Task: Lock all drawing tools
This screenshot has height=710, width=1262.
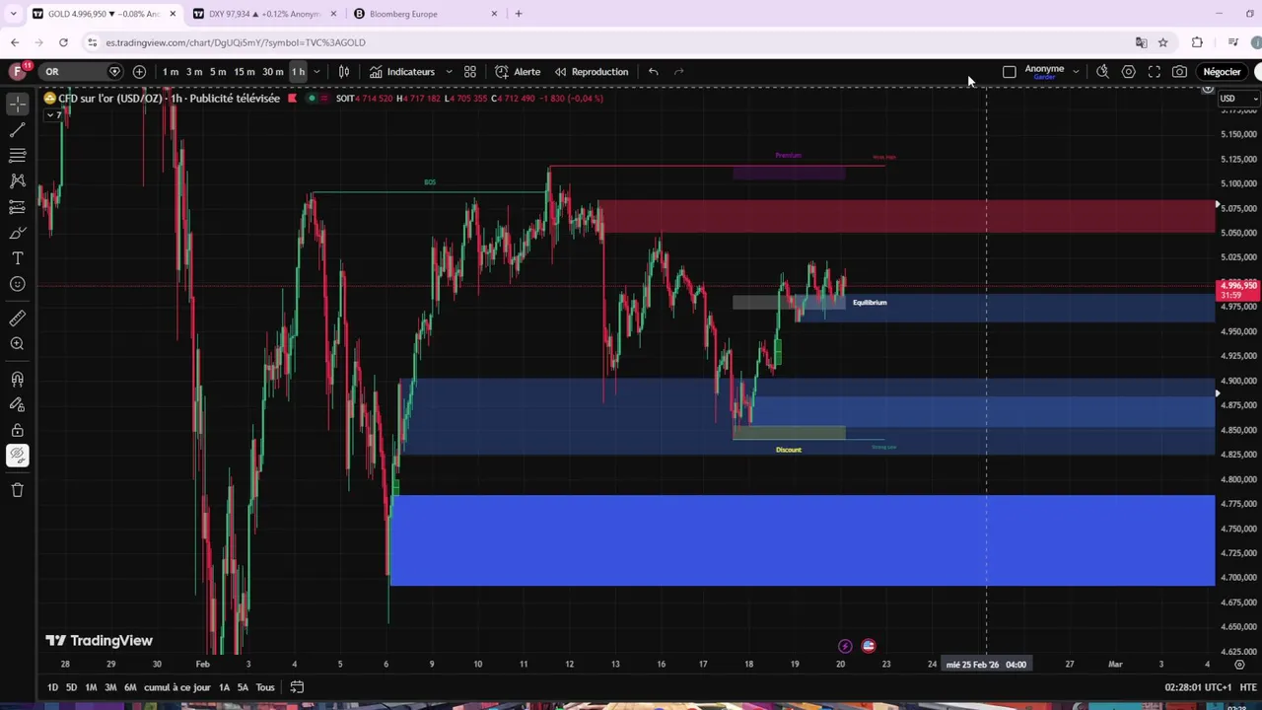Action: tap(17, 430)
